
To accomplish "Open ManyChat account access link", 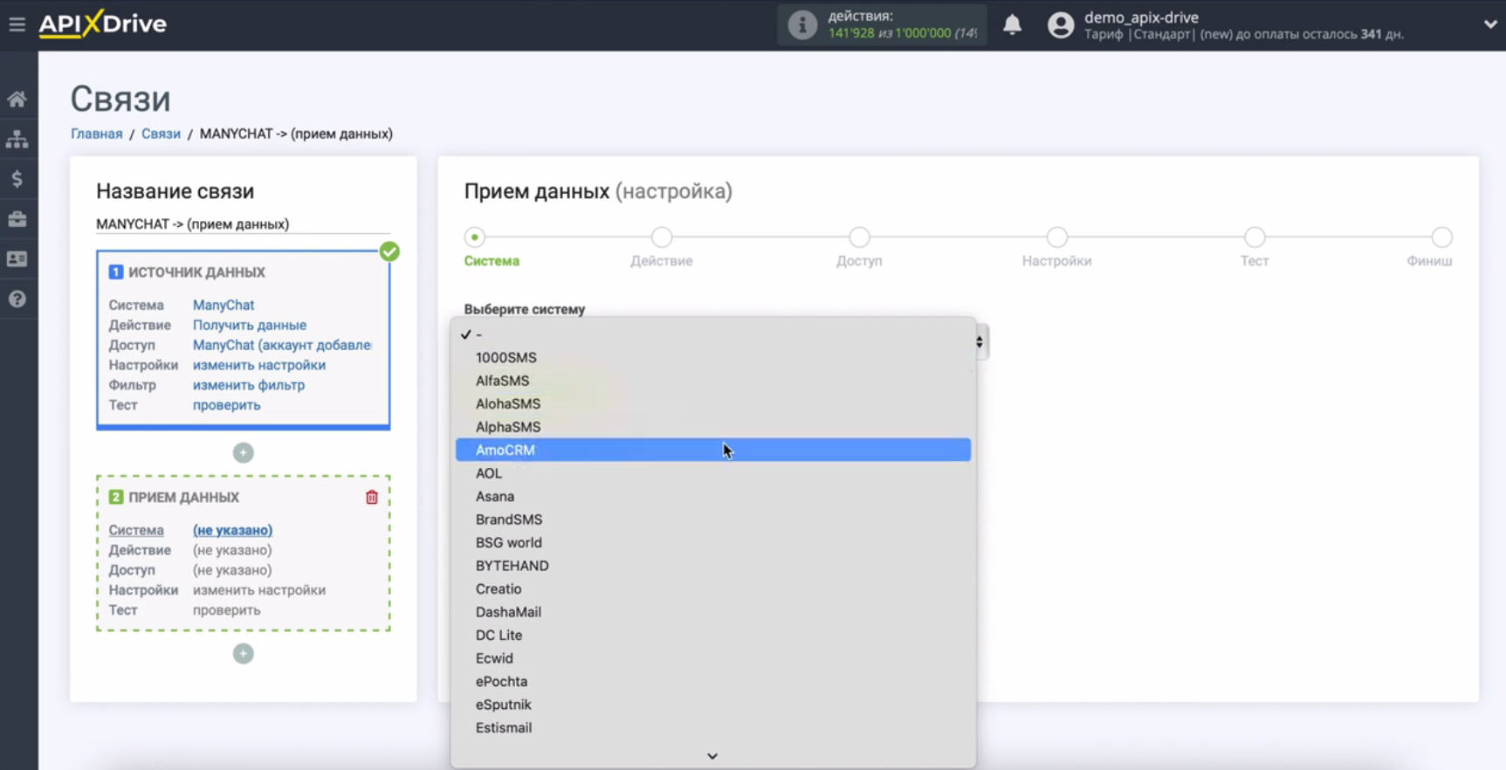I will 282,345.
